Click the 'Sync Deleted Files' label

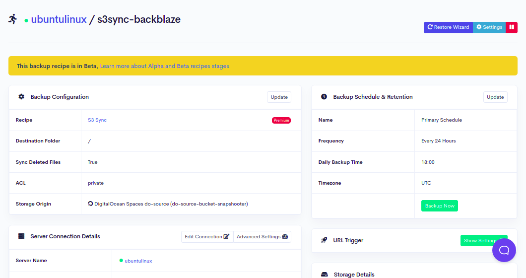pos(38,162)
